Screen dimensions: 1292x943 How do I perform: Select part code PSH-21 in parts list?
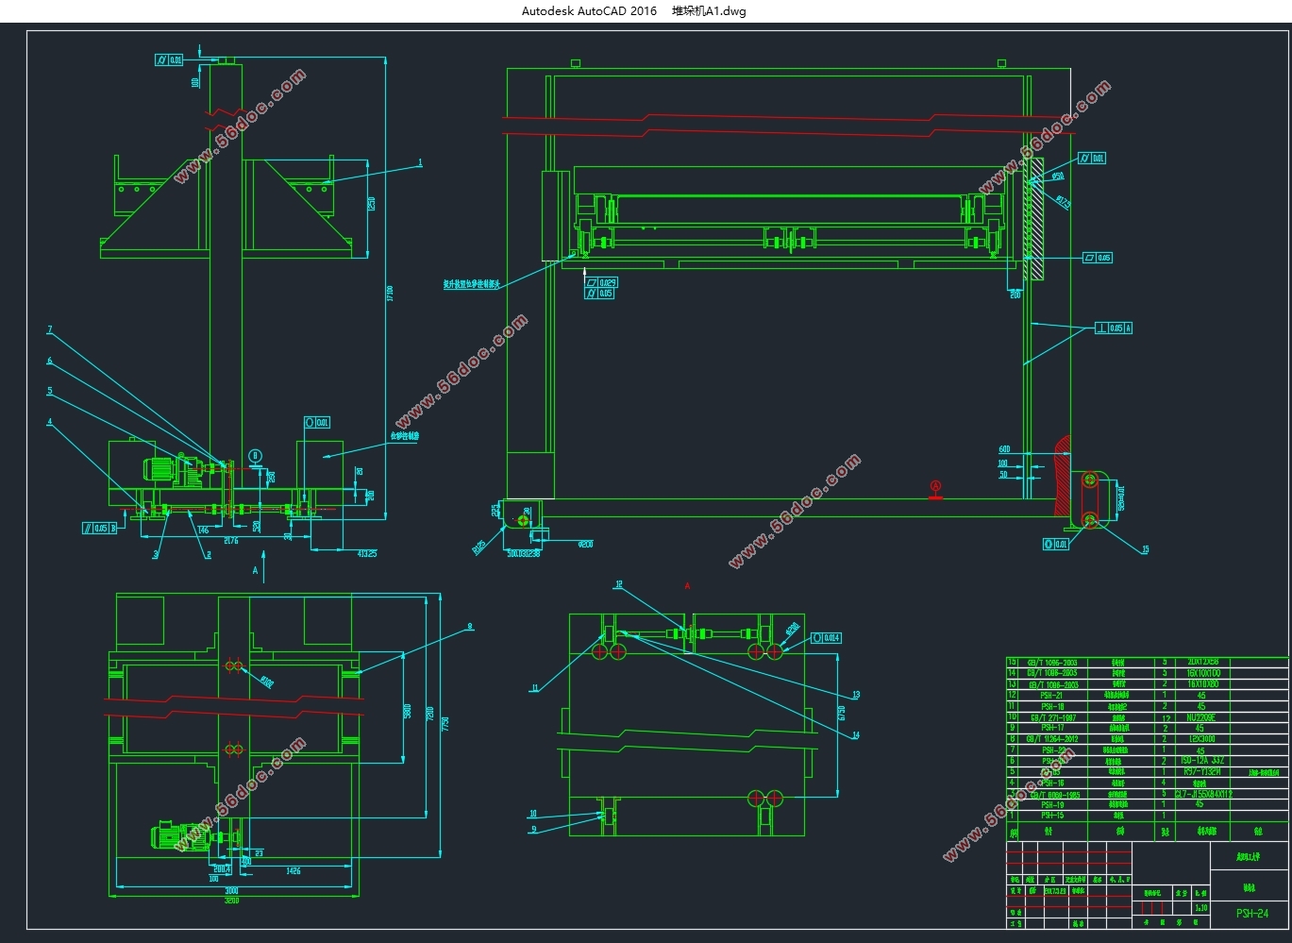[1051, 696]
